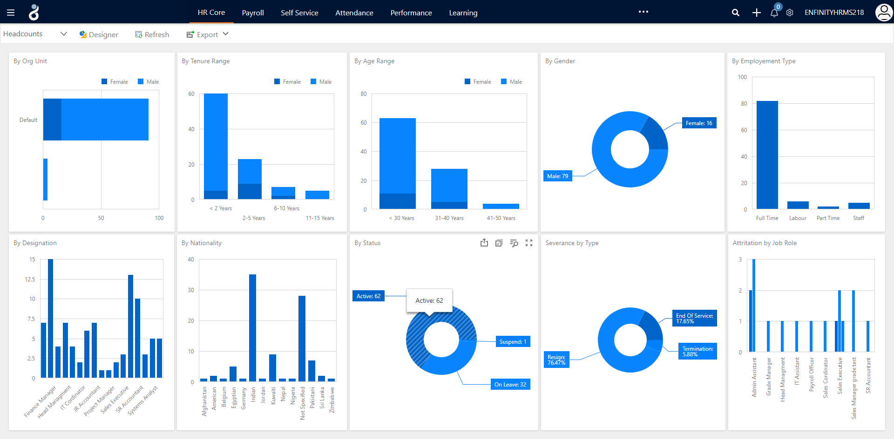The width and height of the screenshot is (894, 440).
Task: Open the notifications bell
Action: (774, 13)
